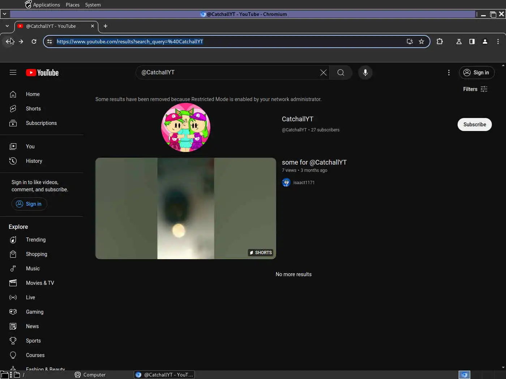Open Chromium extensions puzzle icon
This screenshot has width=506, height=379.
click(439, 42)
